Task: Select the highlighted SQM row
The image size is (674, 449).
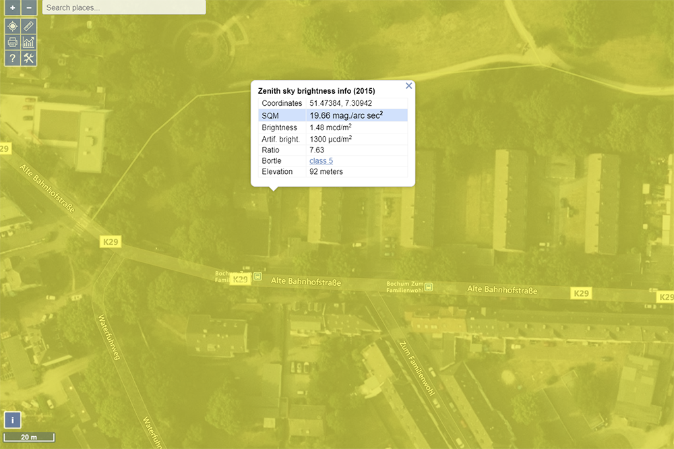Action: click(333, 115)
